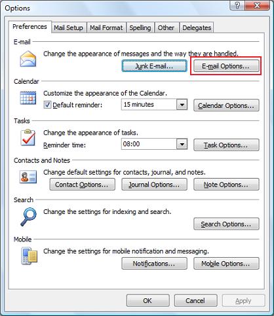Toggle the Default reminder checkbox
This screenshot has width=274, height=316.
click(47, 105)
